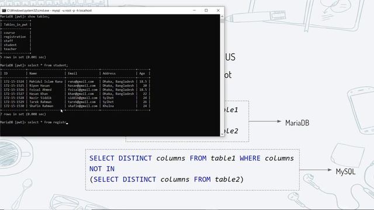
Task: Click the 'NOT IN' line on slide
Action: 102,169
